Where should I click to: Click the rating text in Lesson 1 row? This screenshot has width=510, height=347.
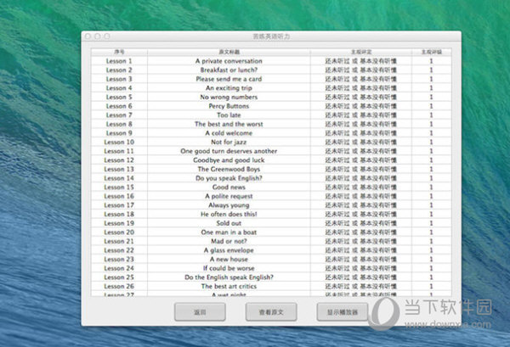tap(361, 61)
